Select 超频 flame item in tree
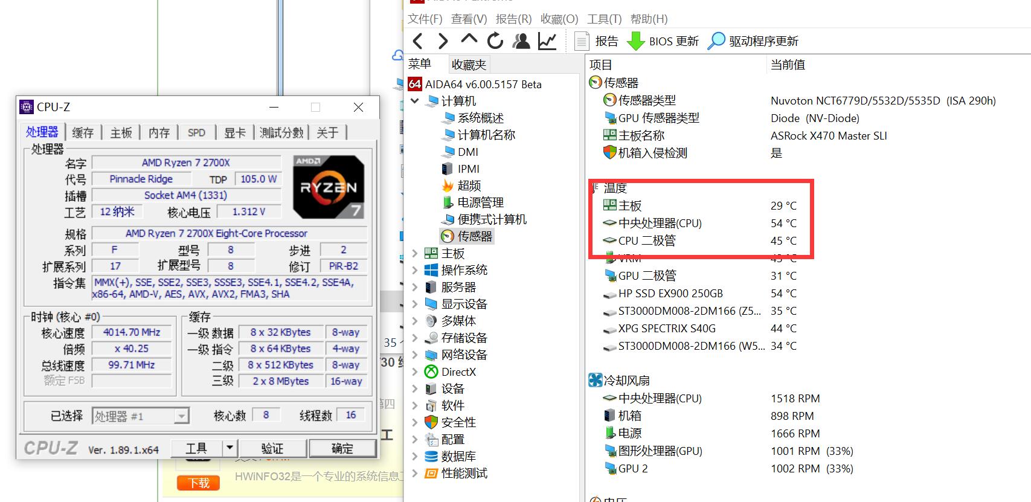Image resolution: width=1031 pixels, height=502 pixels. pos(462,185)
